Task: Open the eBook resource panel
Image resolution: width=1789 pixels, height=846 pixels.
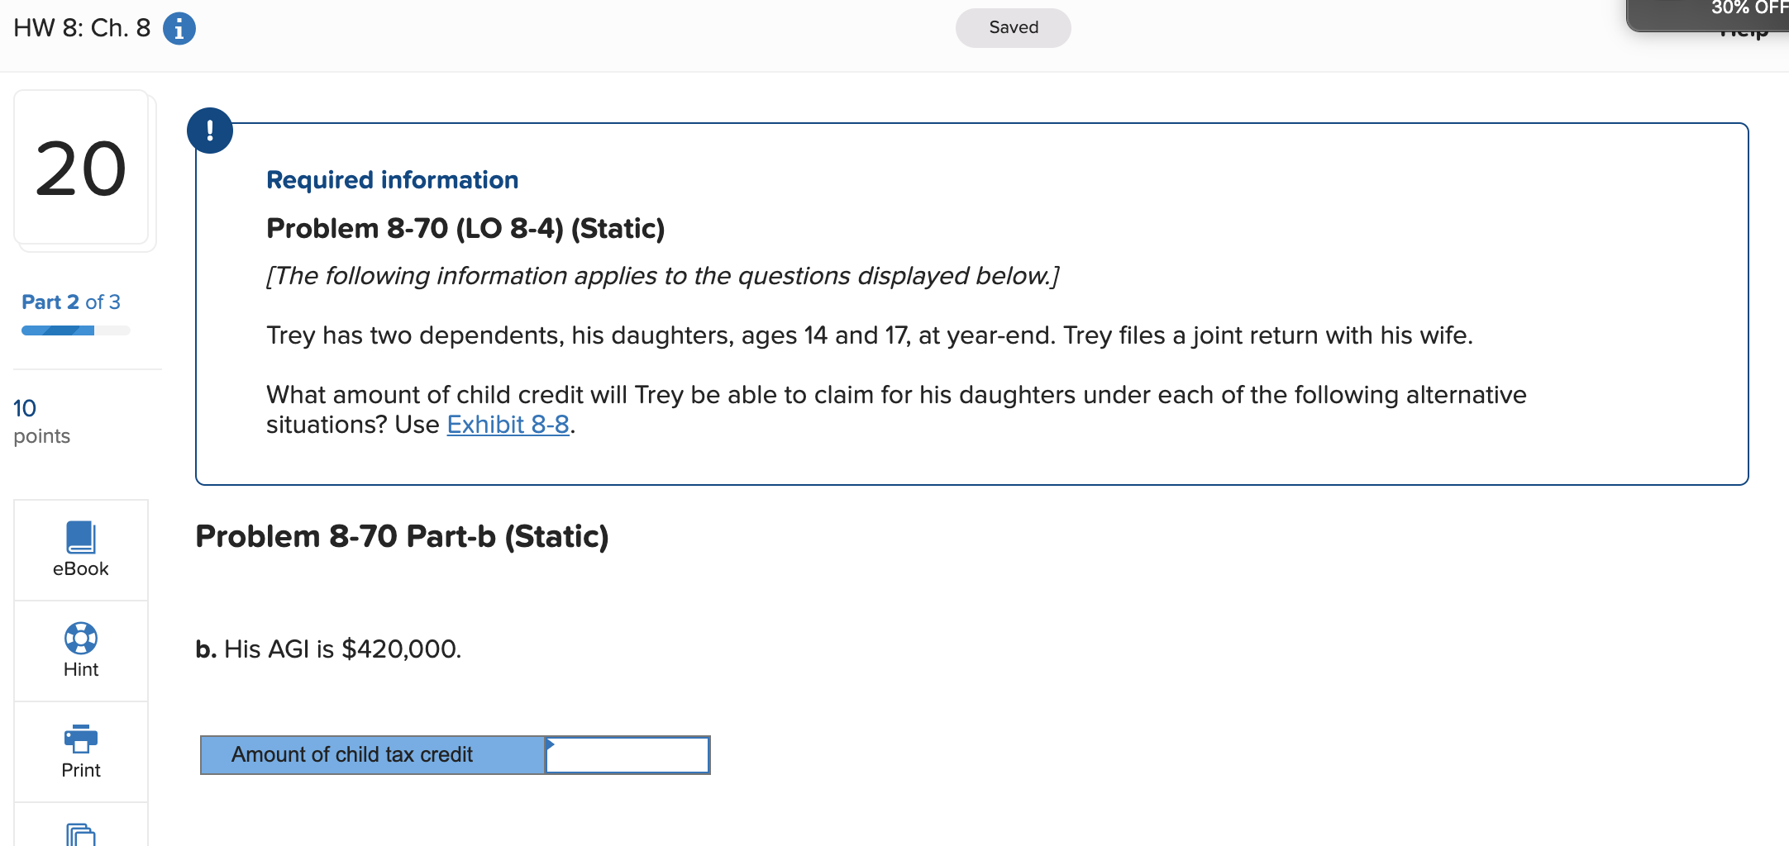Action: coord(79,549)
